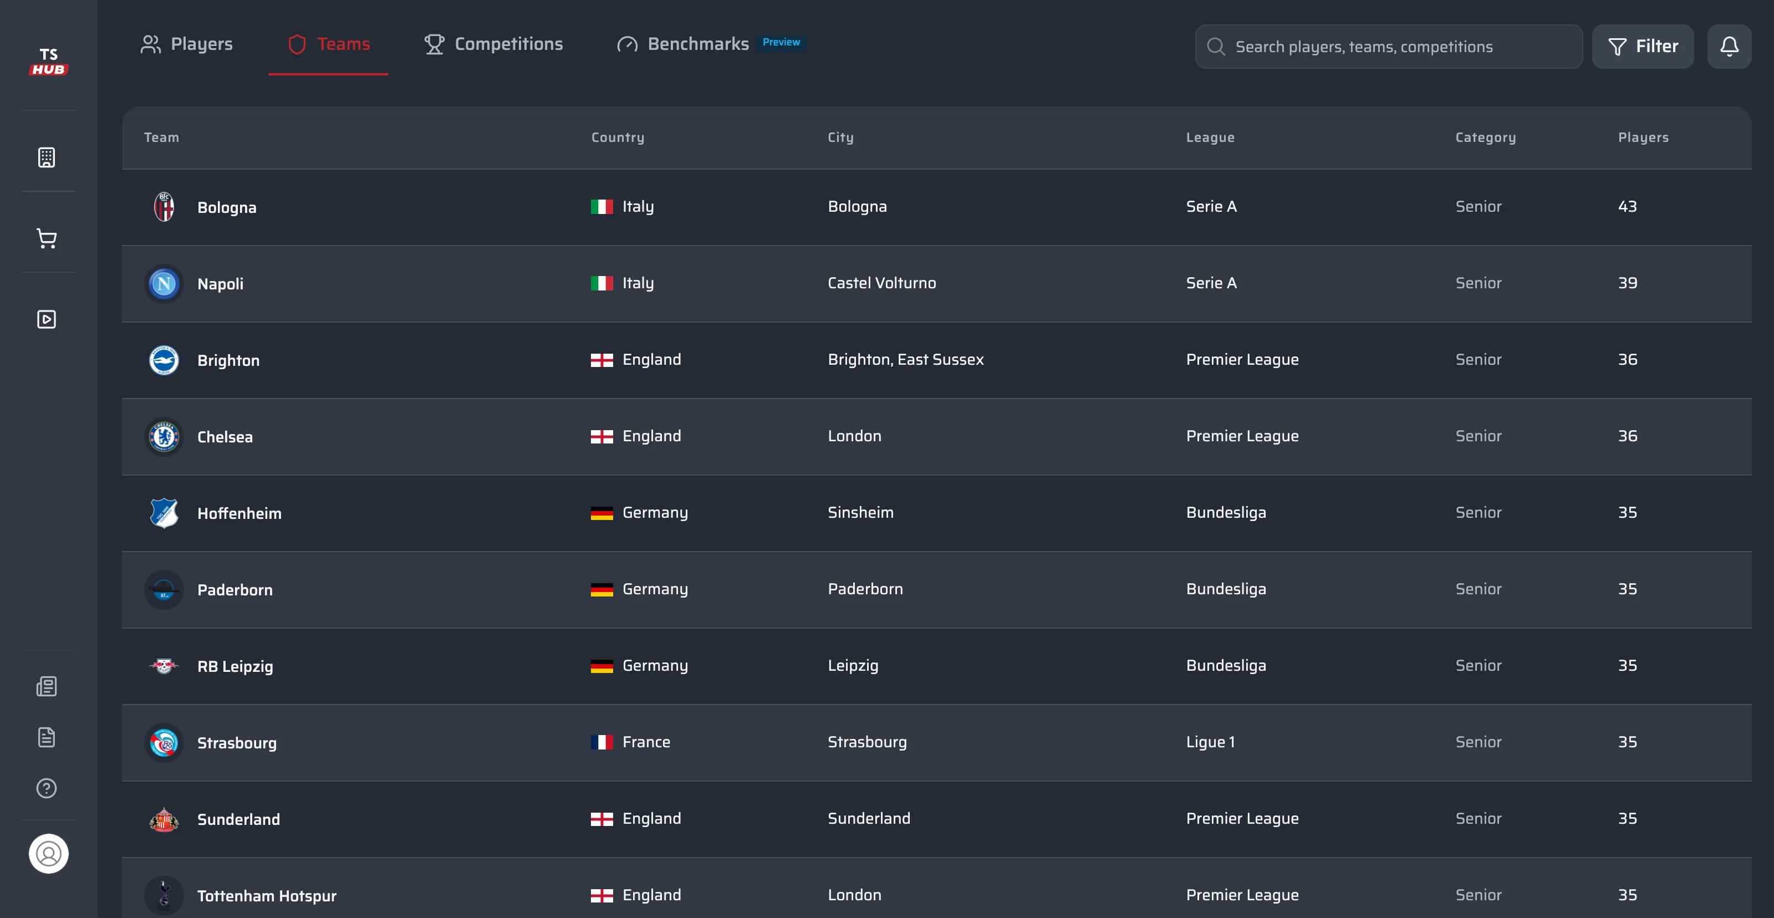The width and height of the screenshot is (1774, 918).
Task: Click the Brighton, East Sussex city cell
Action: coord(906,359)
